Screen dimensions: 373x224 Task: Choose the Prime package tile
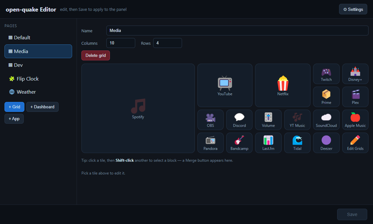click(326, 97)
